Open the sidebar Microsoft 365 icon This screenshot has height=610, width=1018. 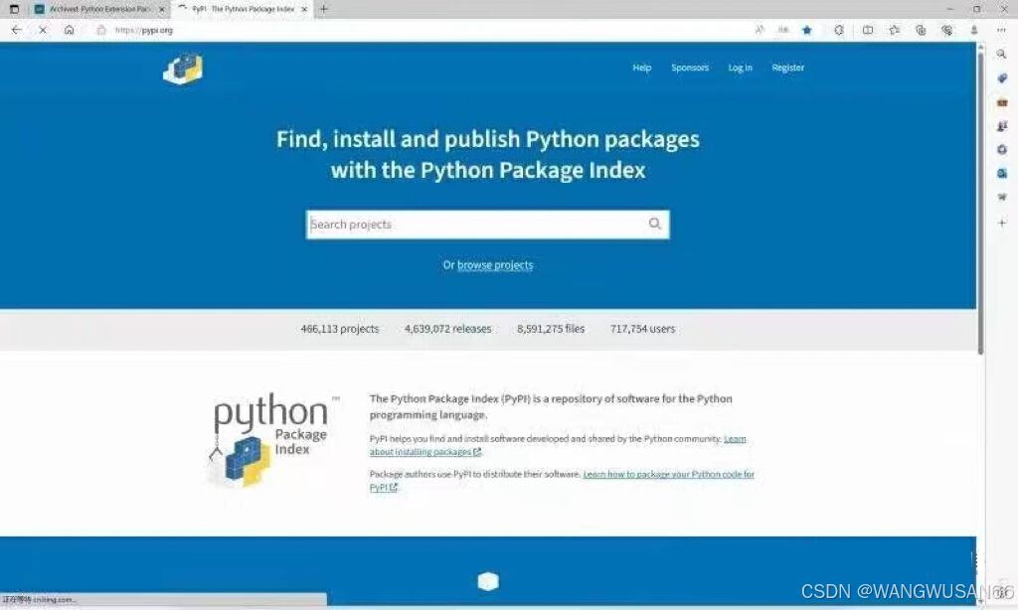(1002, 149)
